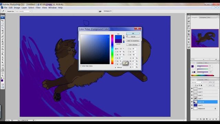Switch to the Histogram tab
The height and width of the screenshot is (124, 220).
203,18
